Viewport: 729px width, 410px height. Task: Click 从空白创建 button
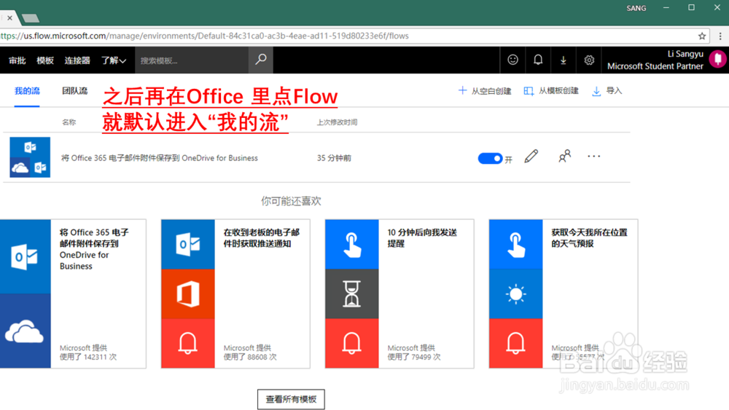pos(485,91)
